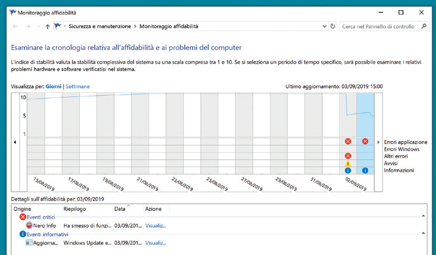Screen dimensions: 436x255
Task: Click the Windows Update row icon
Action: 29,242
